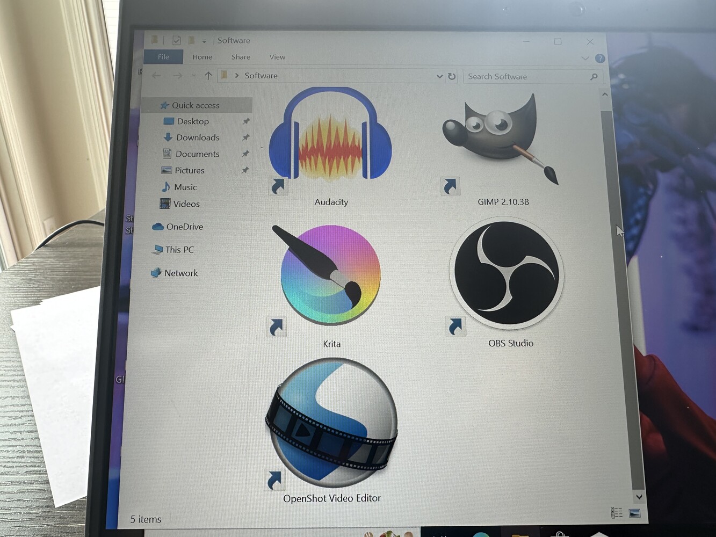Open Downloads in the navigation pane
Viewport: 716px width, 537px height.
point(198,137)
